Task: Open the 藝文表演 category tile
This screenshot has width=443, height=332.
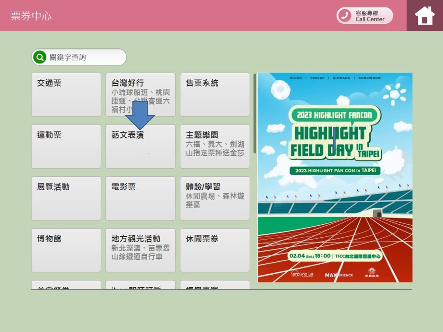Action: coord(141,147)
